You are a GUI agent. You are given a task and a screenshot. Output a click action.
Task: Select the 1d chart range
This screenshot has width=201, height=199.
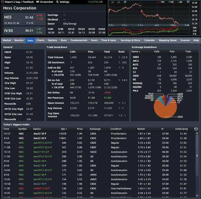[113, 2]
